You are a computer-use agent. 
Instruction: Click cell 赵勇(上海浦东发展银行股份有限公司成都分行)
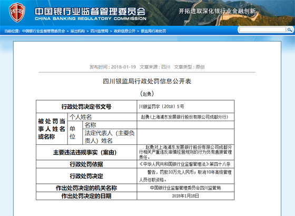pos(185,117)
